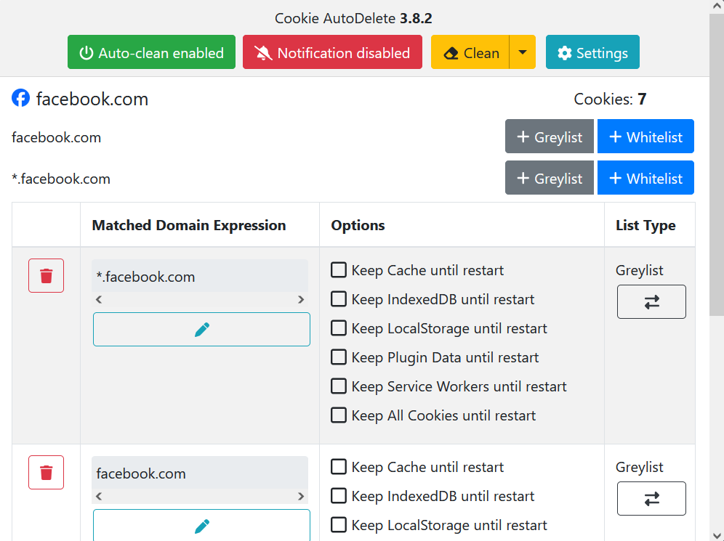Check Keep Service Workers until restart

click(339, 386)
